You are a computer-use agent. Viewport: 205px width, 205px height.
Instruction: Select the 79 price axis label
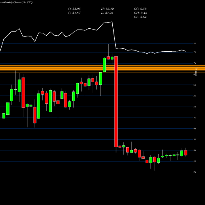[x=195, y=52]
